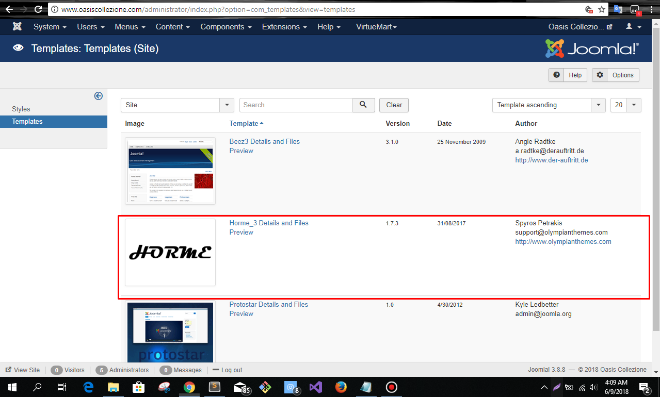Image resolution: width=660 pixels, height=397 pixels.
Task: Open Windows search from the taskbar
Action: pyautogui.click(x=37, y=387)
